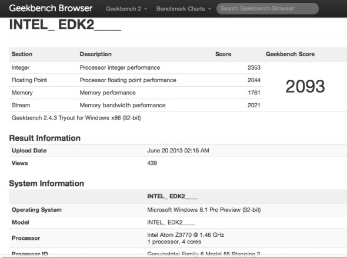Select 'Processor integer performance' description
Image resolution: width=347 pixels, height=258 pixels.
[x=120, y=67]
